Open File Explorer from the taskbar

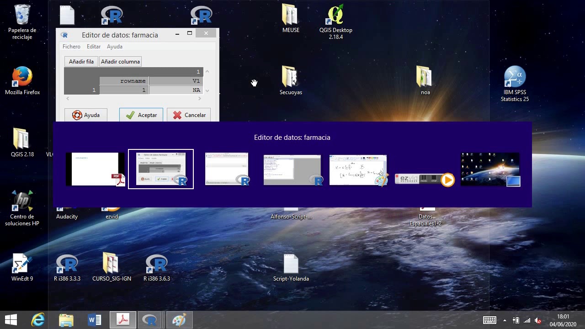66,320
